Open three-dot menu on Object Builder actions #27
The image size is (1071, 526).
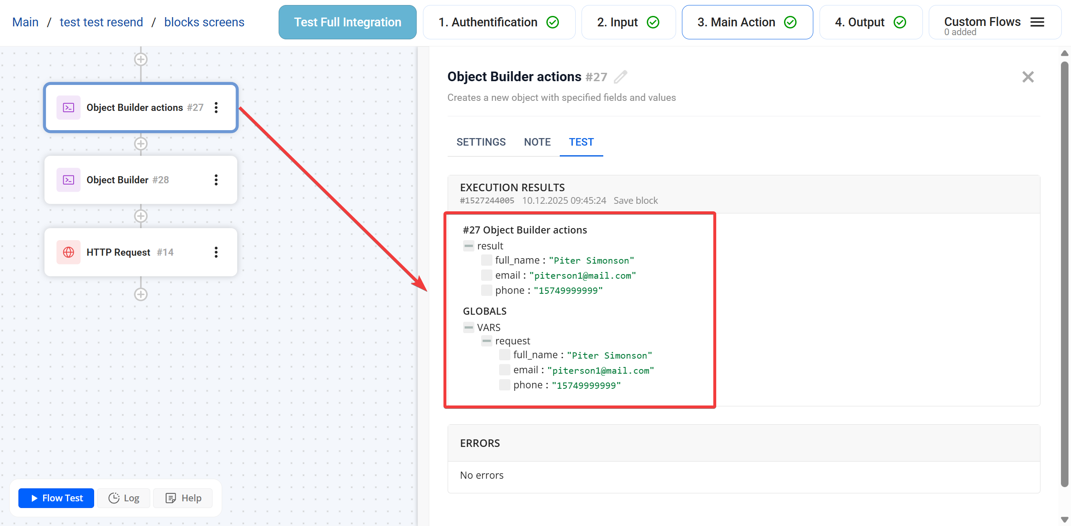tap(216, 108)
